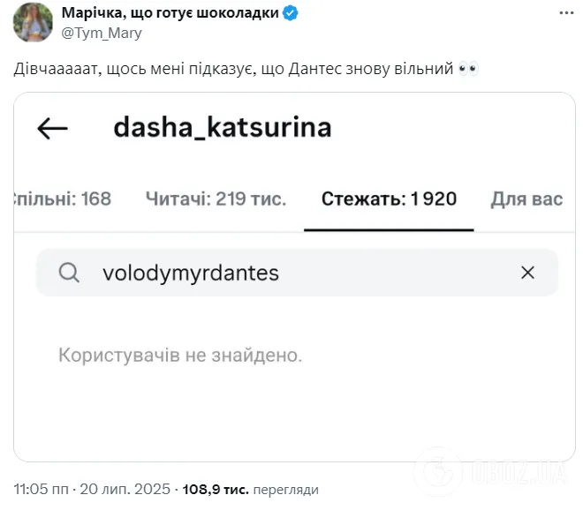Click the display name Марічка, що готує шоколадки
The image size is (583, 510).
click(170, 13)
